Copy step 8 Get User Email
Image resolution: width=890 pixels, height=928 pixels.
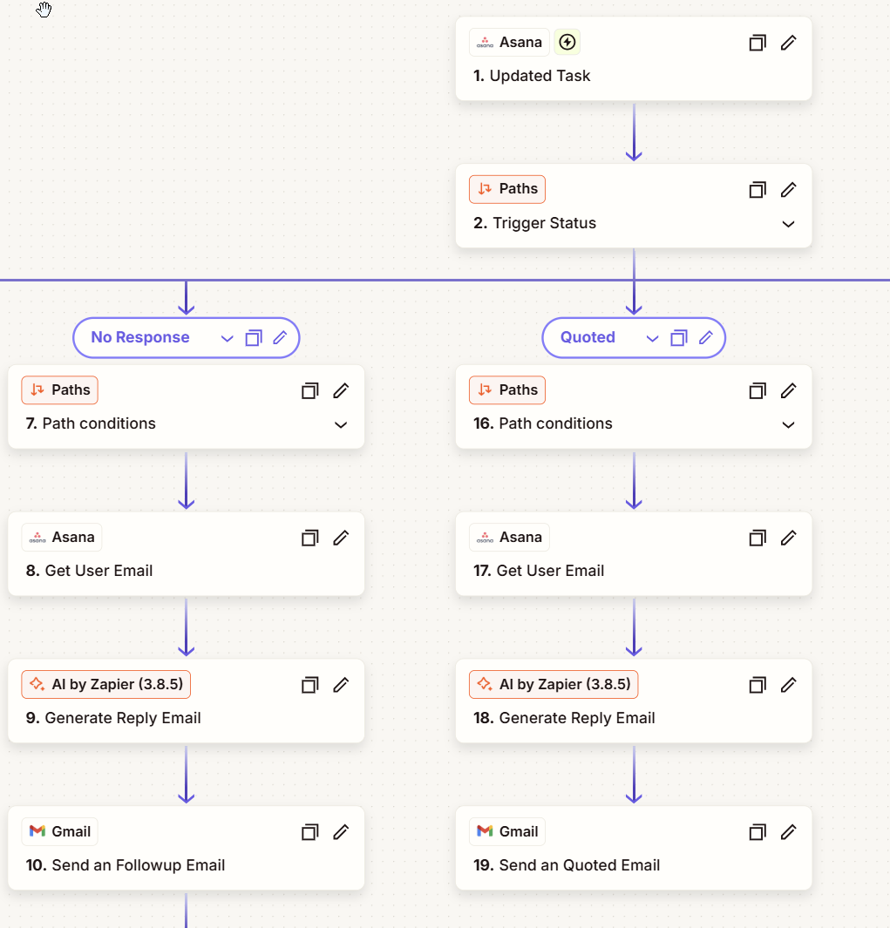(309, 538)
